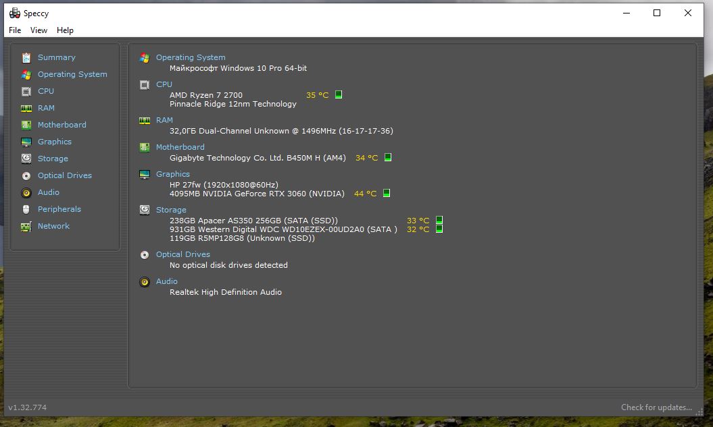The image size is (713, 427).
Task: Click the Optical Drives disc icon in sidebar
Action: [26, 175]
